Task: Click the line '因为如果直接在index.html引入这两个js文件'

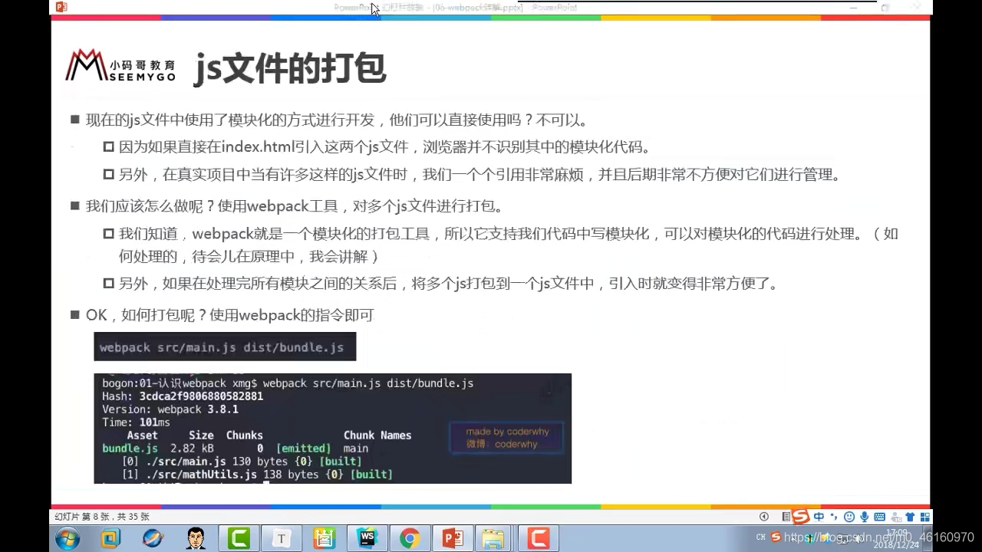Action: tap(384, 147)
